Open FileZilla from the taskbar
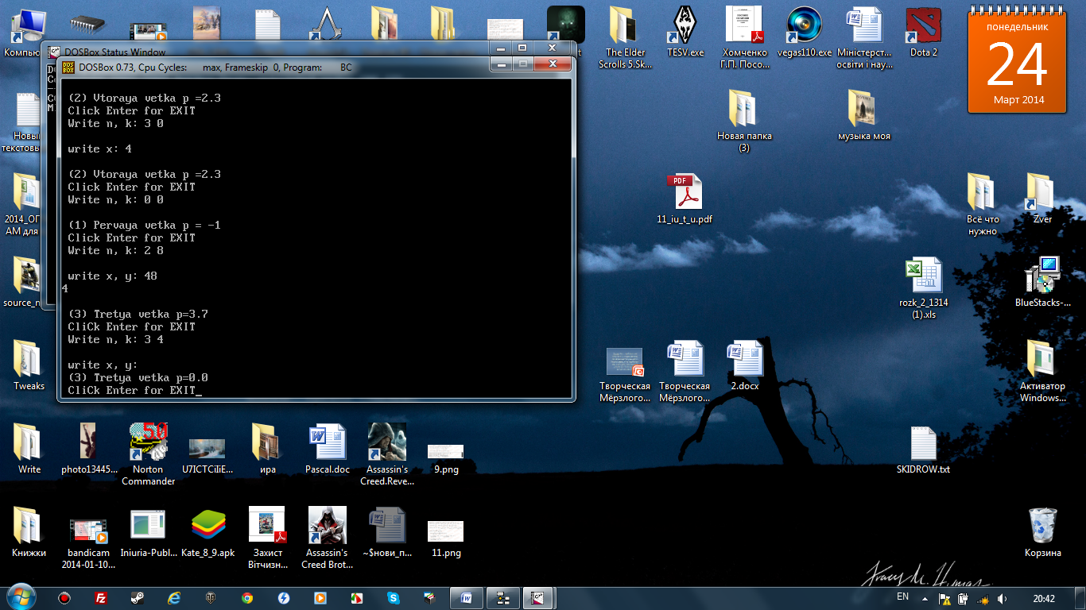 (101, 598)
